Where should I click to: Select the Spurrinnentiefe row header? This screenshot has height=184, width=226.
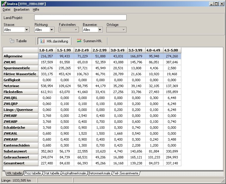point(21,68)
